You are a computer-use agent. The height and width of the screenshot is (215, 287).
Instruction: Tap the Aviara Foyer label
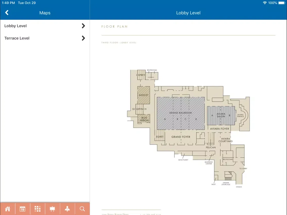tap(220, 129)
